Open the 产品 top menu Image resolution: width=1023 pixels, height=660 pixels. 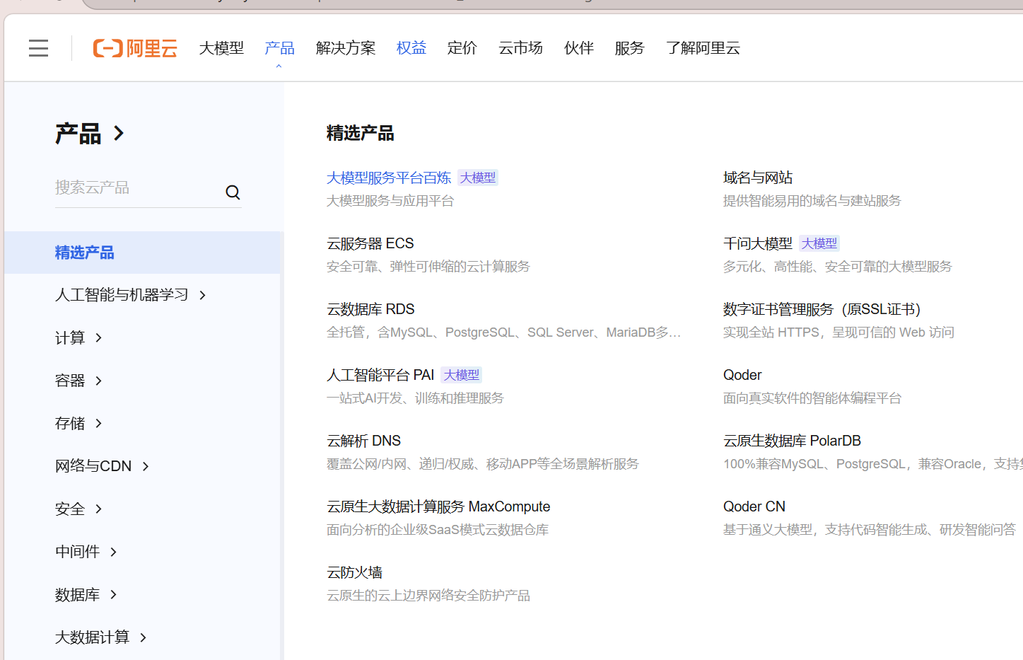pos(279,48)
